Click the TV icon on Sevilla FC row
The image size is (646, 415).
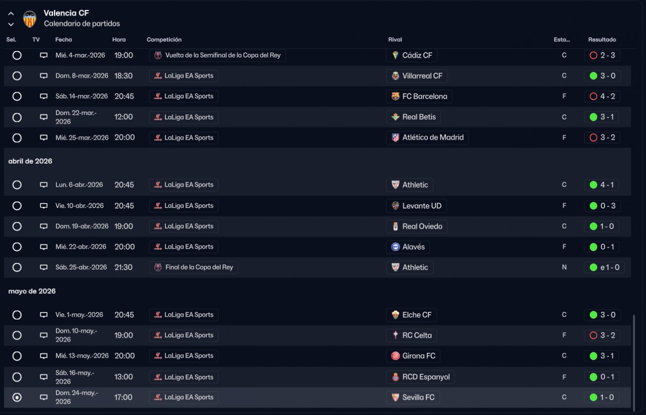tap(44, 397)
